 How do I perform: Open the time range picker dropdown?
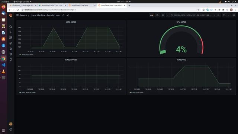click(x=191, y=15)
